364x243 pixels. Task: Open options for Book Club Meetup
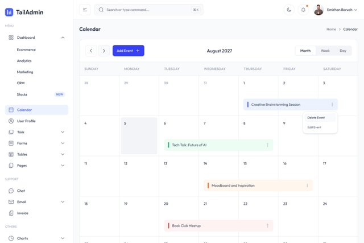tap(268, 226)
